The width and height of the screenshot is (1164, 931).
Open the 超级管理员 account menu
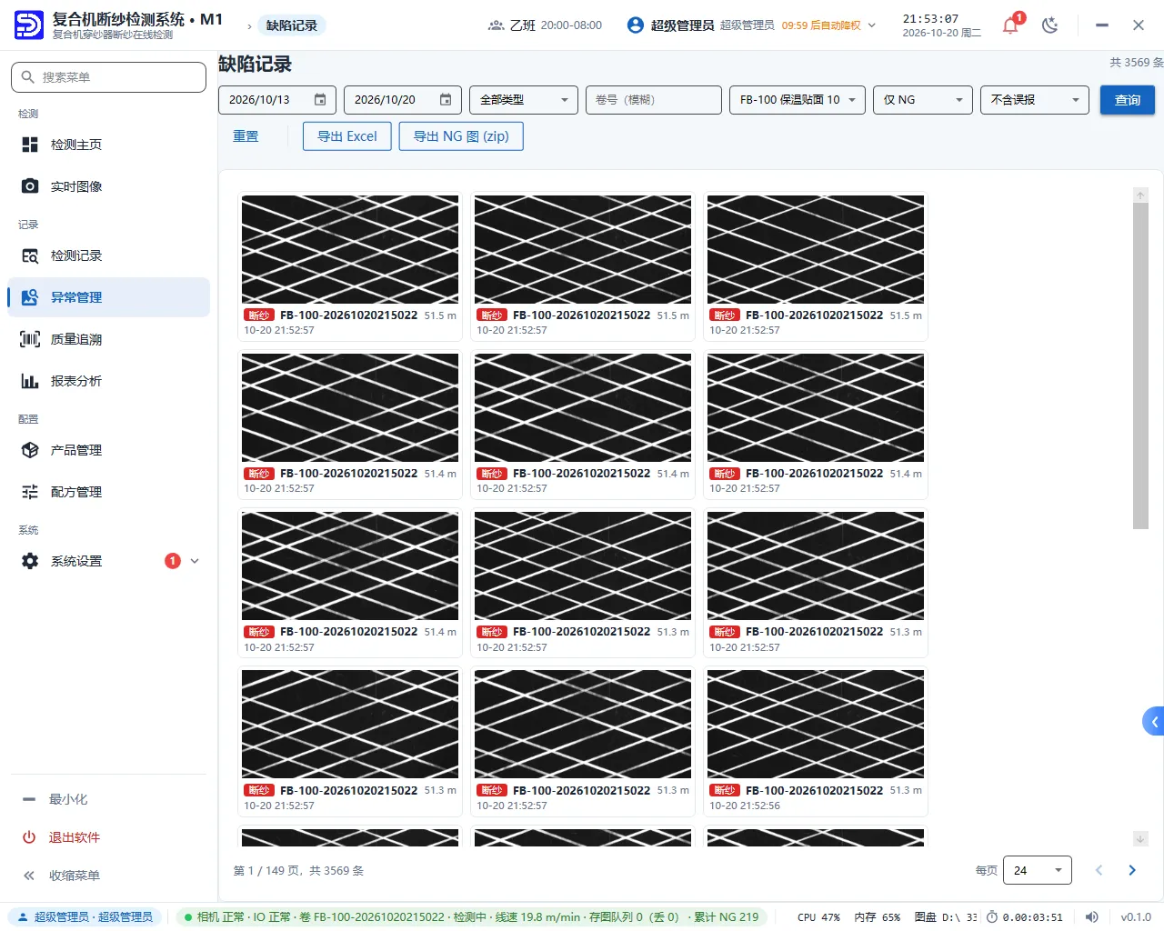tap(751, 25)
